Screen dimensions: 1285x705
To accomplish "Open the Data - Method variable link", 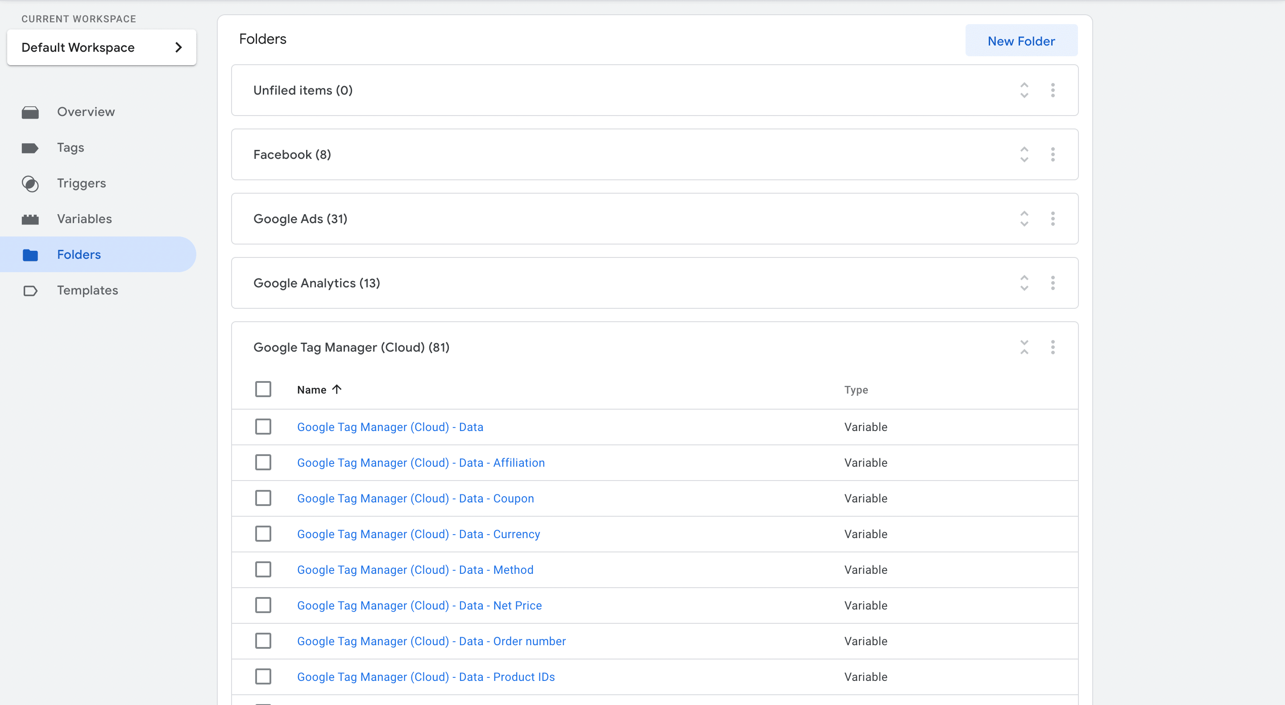I will coord(415,570).
